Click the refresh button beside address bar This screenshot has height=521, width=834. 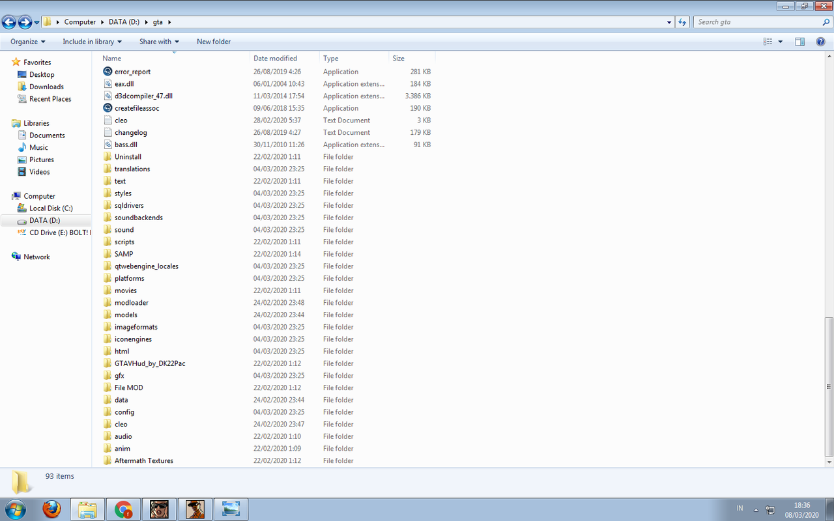682,22
